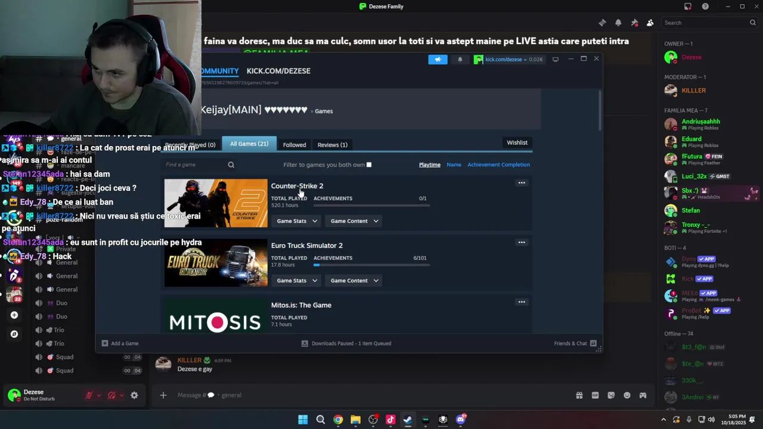Click Euro Truck Simulator 2 achievements bar
763x429 pixels.
pos(371,265)
